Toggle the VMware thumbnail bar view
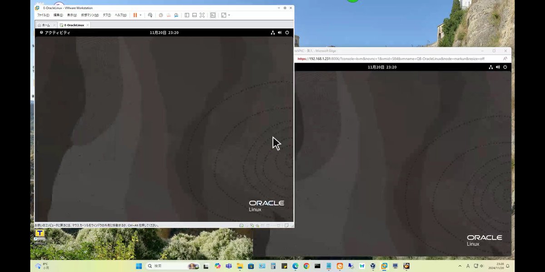This screenshot has width=545, height=272. click(x=194, y=15)
